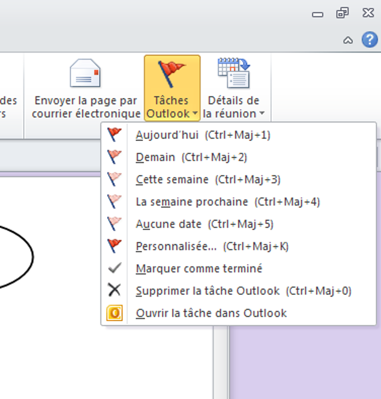Minimize the OneNote window
The height and width of the screenshot is (399, 381).
[318, 15]
